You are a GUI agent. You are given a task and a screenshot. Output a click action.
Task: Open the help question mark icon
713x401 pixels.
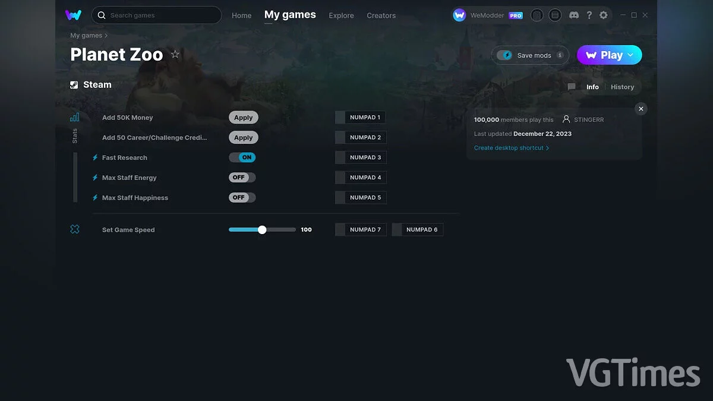pyautogui.click(x=589, y=15)
